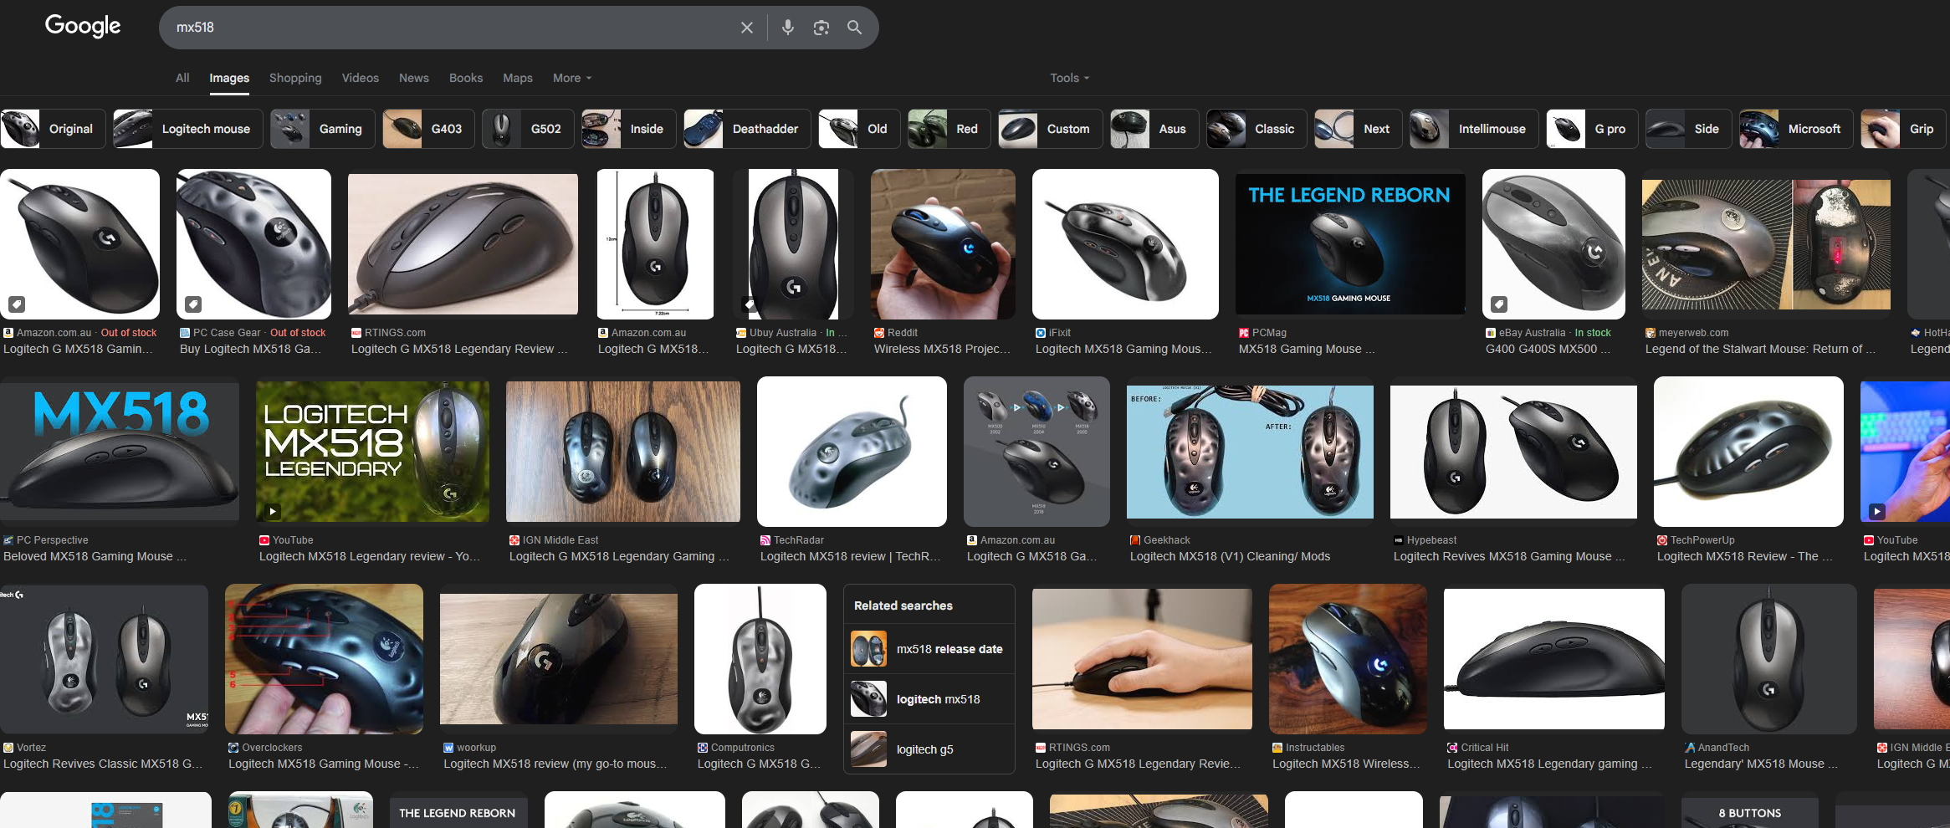
Task: Filter images by Grip chip
Action: (1903, 129)
